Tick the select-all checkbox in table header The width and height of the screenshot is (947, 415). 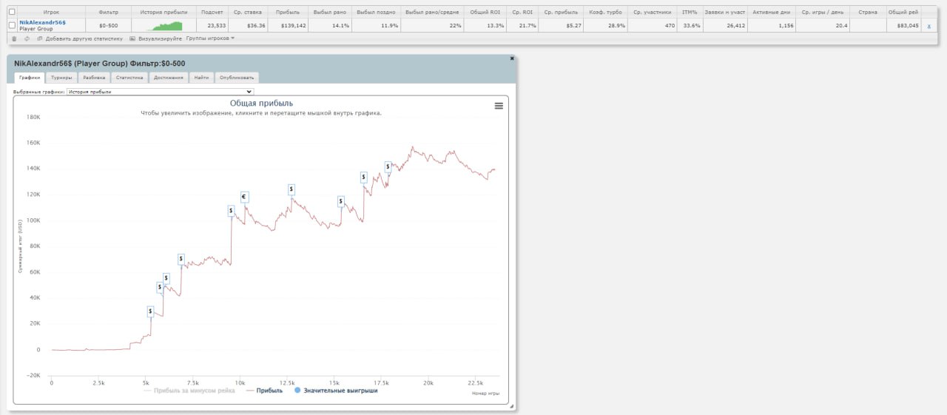point(11,12)
